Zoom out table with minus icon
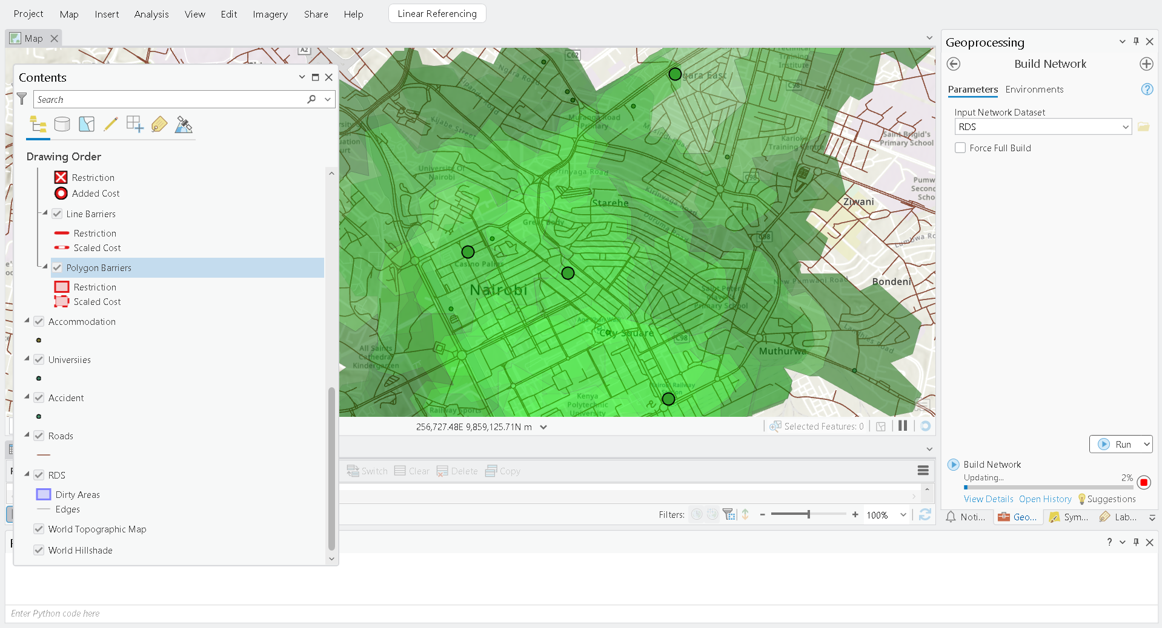 [762, 515]
